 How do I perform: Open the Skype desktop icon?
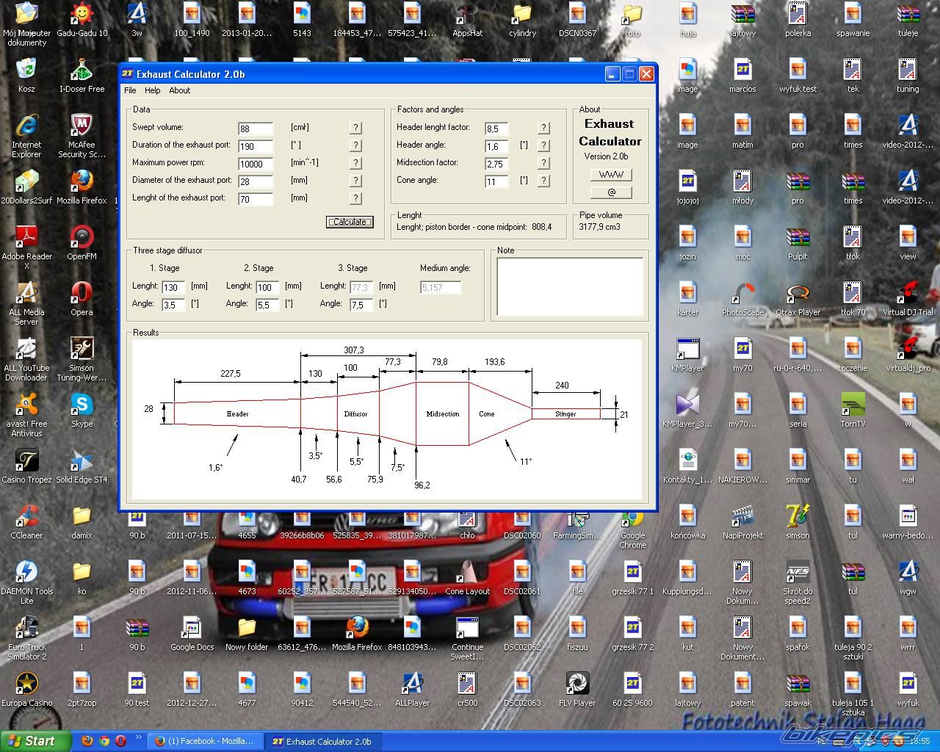pyautogui.click(x=82, y=405)
